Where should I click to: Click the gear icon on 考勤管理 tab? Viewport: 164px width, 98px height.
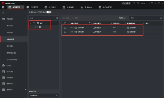click(23, 7)
